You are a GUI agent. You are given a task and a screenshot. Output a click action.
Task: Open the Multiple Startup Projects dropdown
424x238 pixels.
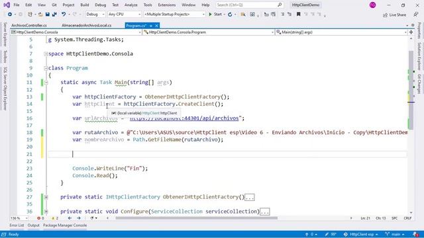coord(174,15)
